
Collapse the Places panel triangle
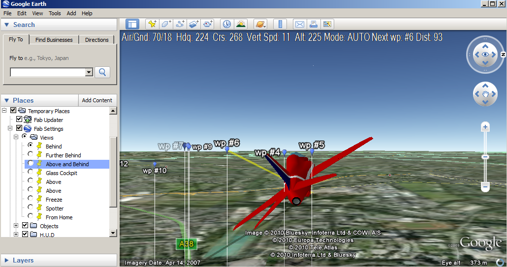pyautogui.click(x=6, y=100)
